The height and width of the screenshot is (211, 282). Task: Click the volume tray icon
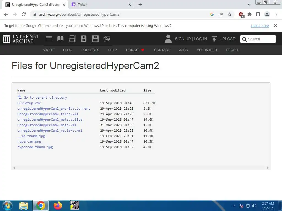click(254, 206)
